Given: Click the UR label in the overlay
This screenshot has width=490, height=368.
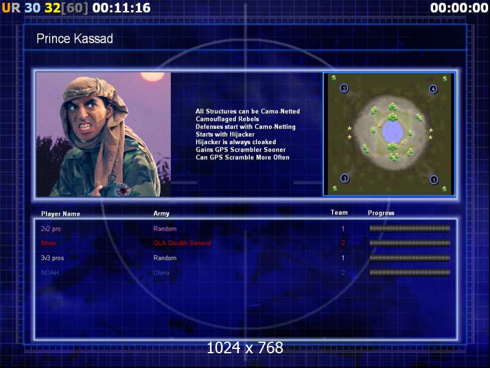Looking at the screenshot, I should click(x=11, y=8).
